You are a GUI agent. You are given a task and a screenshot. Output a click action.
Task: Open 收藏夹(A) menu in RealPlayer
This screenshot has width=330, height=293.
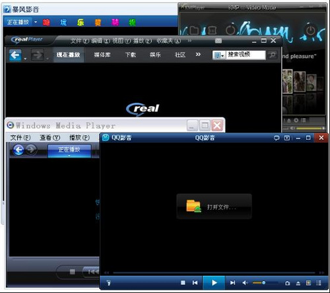pos(169,41)
